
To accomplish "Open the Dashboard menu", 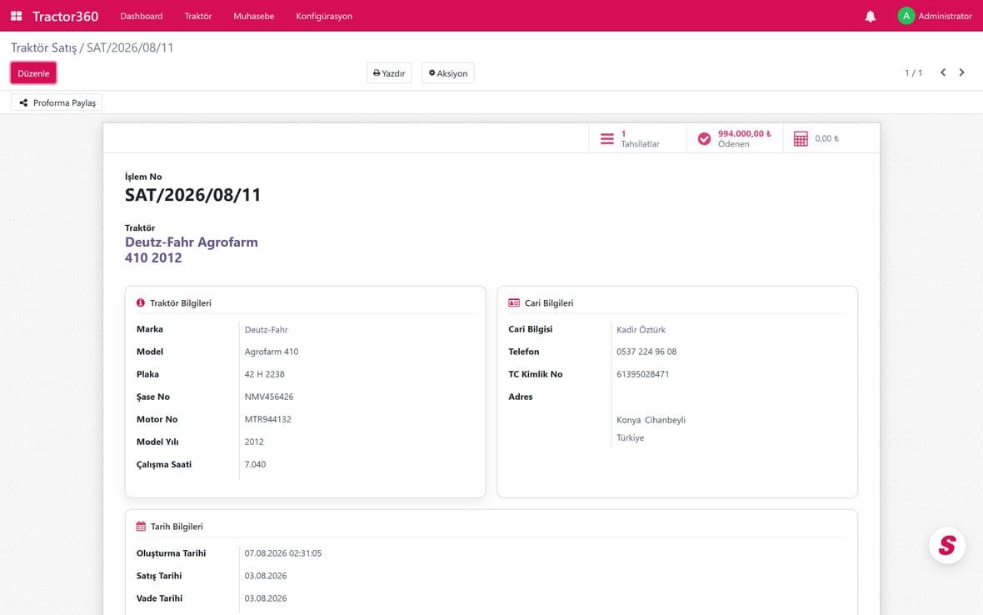I will click(141, 17).
